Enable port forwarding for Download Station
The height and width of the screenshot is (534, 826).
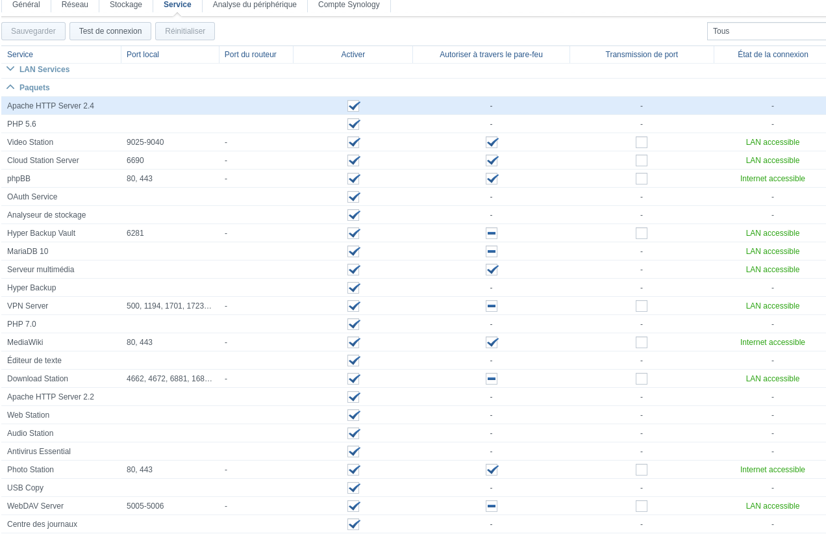(x=642, y=379)
